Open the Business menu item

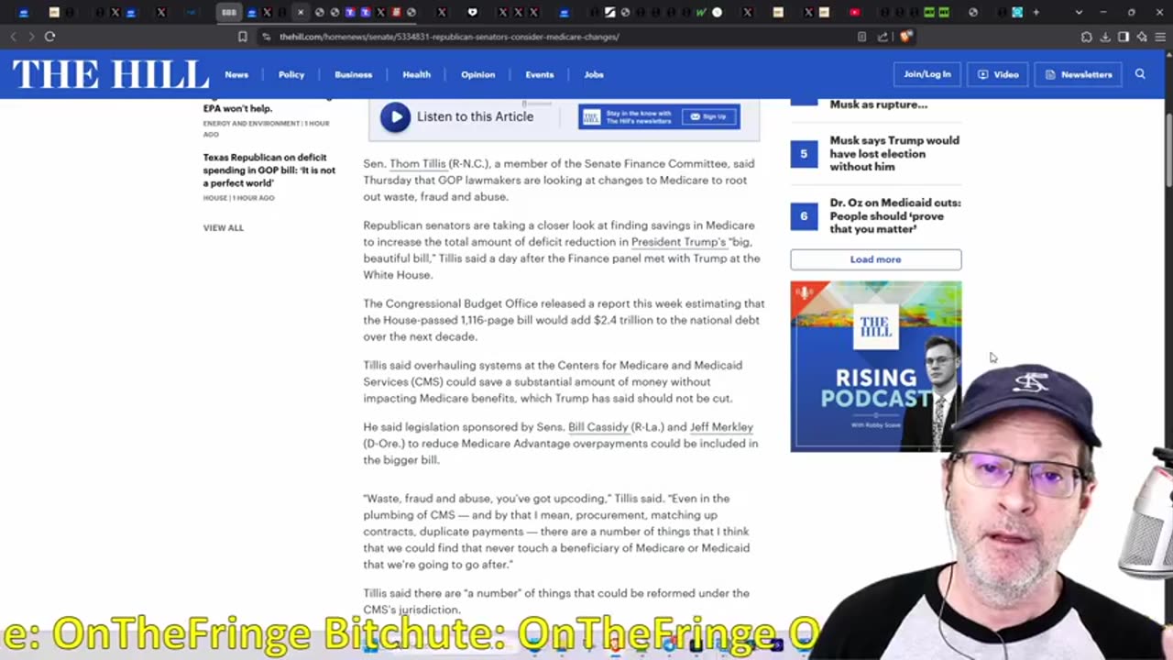tap(353, 74)
